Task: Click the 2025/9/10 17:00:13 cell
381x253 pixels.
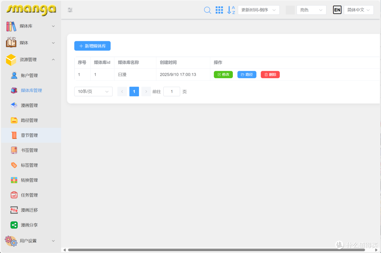Action: click(183, 75)
